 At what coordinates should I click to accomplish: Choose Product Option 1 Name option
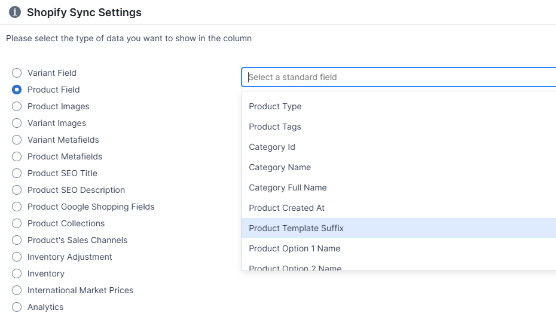(x=399, y=248)
